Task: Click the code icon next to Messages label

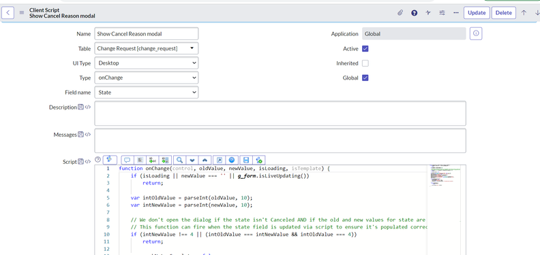Action: tap(88, 135)
